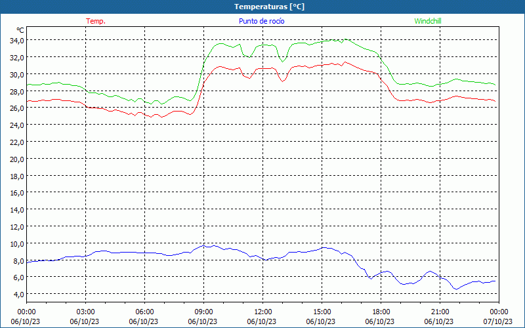
Task: Click the 18,0 y-axis value
Action: tap(17, 176)
